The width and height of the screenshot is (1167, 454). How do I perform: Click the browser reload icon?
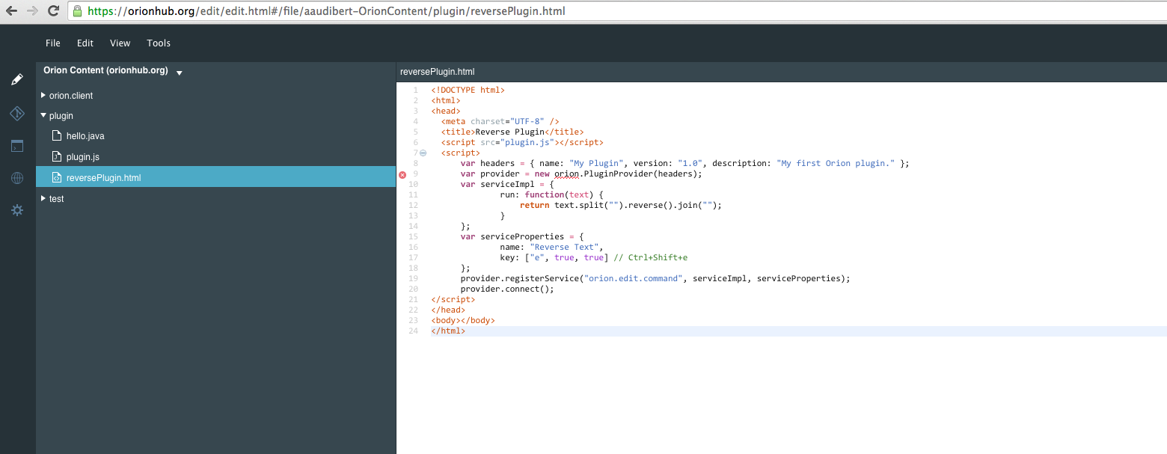point(53,11)
